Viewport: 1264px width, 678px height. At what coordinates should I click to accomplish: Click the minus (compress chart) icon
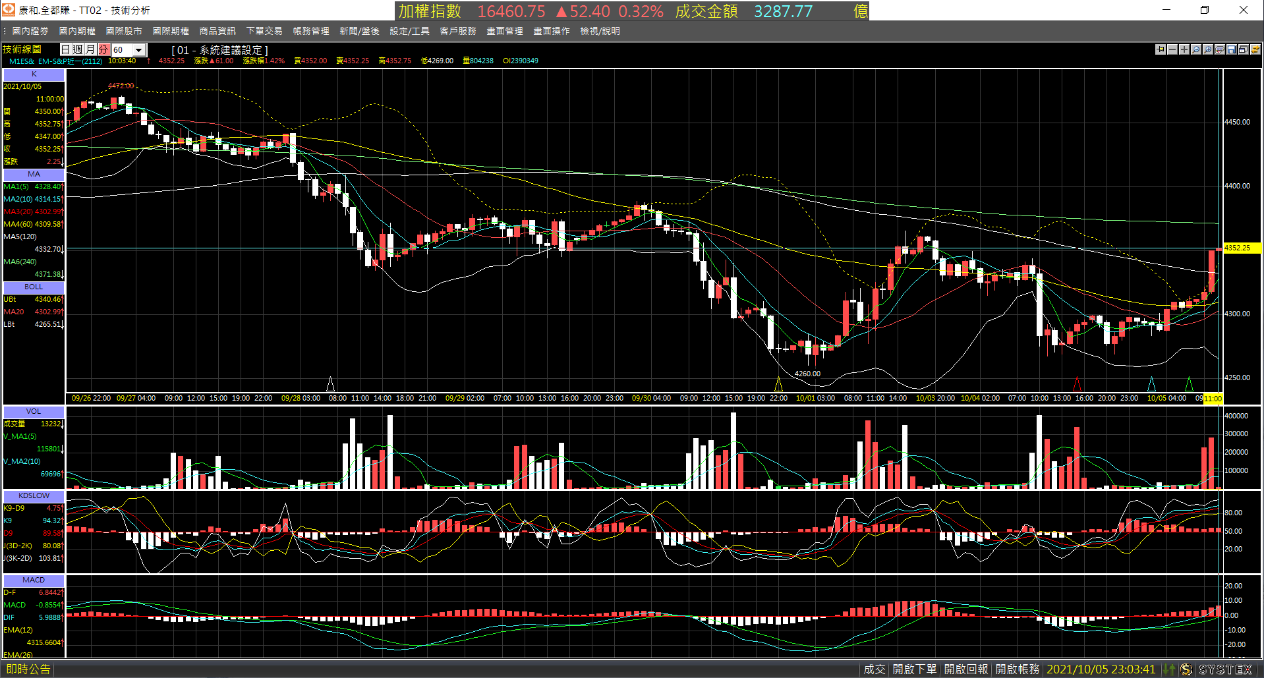[x=1172, y=49]
